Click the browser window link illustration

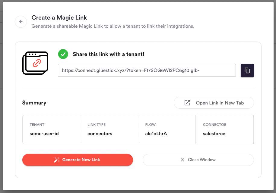point(35,63)
